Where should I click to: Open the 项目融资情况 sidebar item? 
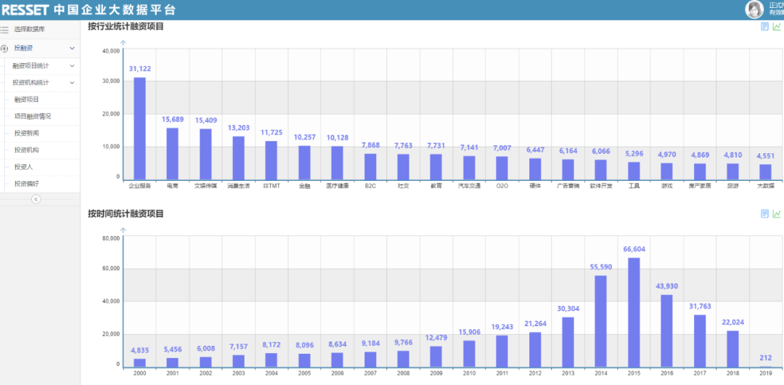click(x=33, y=116)
